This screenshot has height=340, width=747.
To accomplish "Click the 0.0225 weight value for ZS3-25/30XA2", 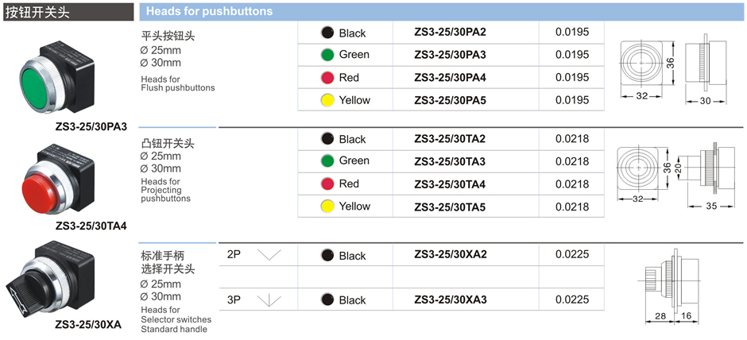I will [x=572, y=255].
